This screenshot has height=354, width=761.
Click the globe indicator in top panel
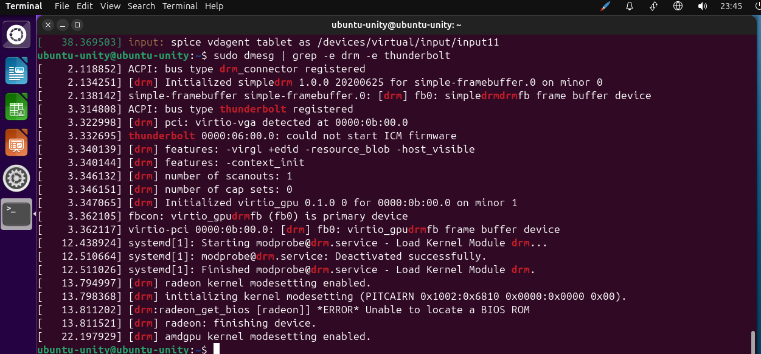[678, 6]
